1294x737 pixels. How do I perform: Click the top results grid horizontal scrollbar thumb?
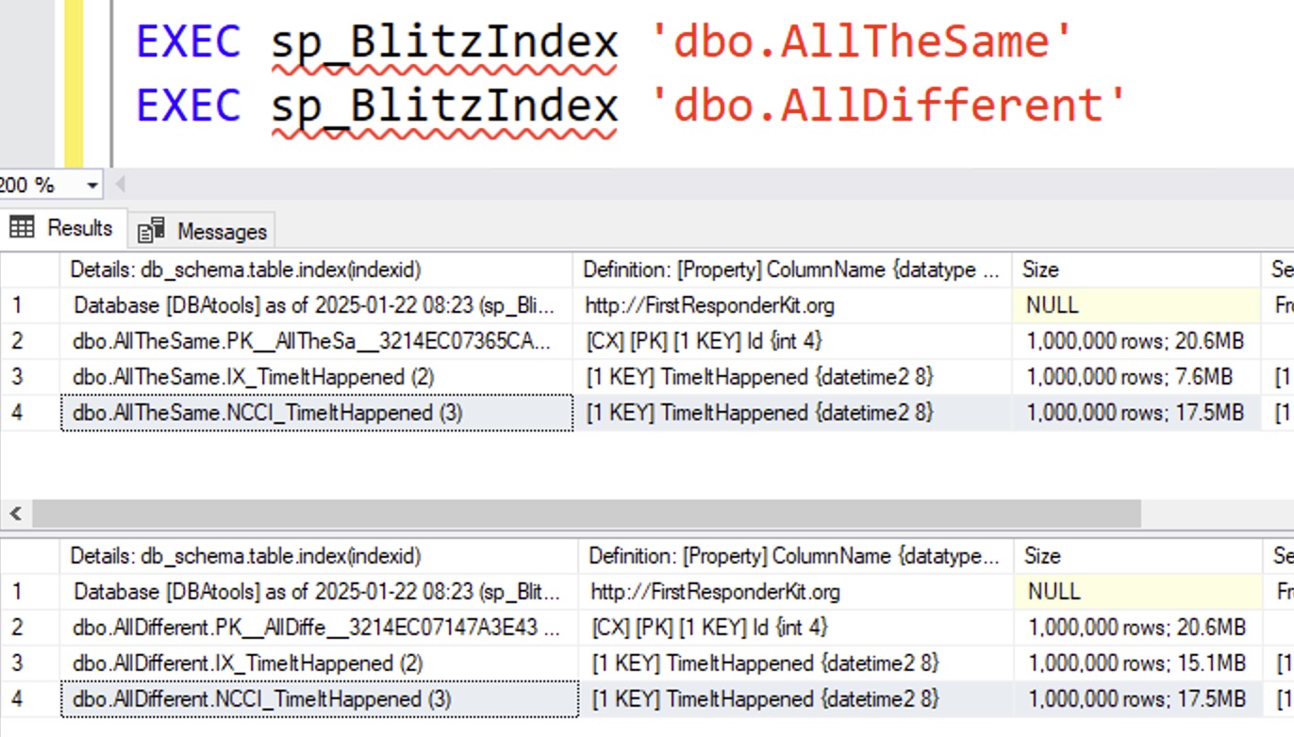tap(585, 514)
